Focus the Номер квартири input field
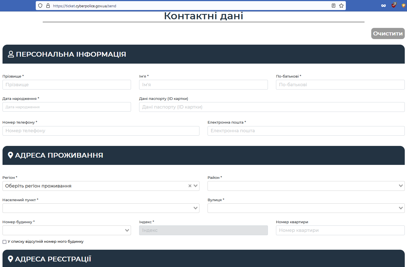Screen dimensions: 407x267 click(340, 230)
